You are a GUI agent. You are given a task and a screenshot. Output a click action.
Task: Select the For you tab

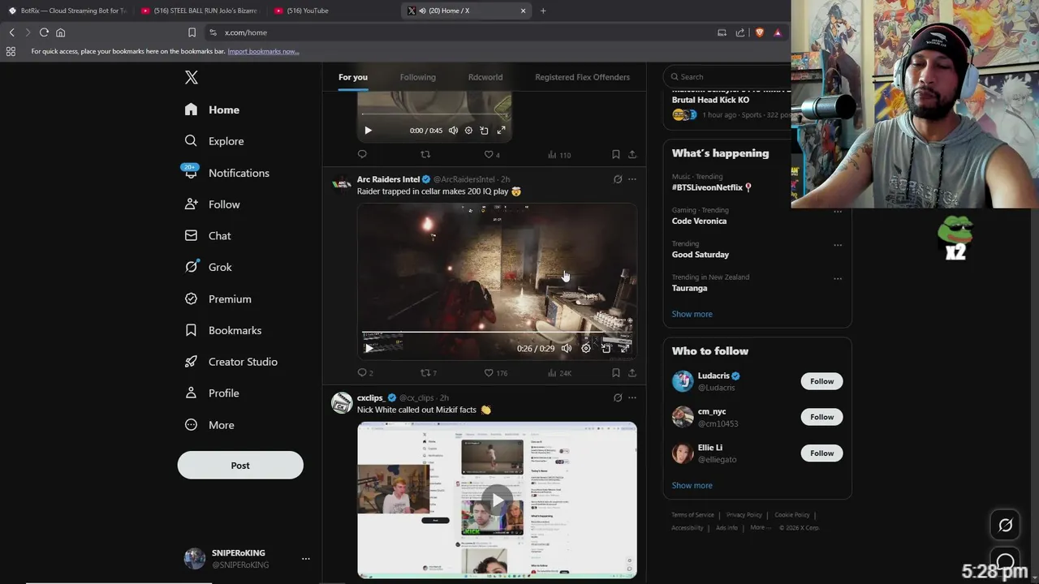pos(353,77)
